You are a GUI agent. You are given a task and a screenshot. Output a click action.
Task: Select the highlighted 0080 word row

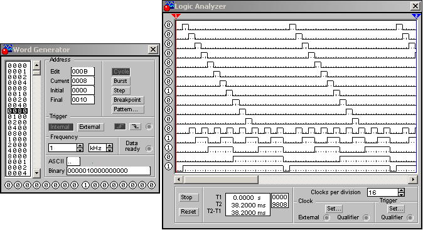click(18, 111)
